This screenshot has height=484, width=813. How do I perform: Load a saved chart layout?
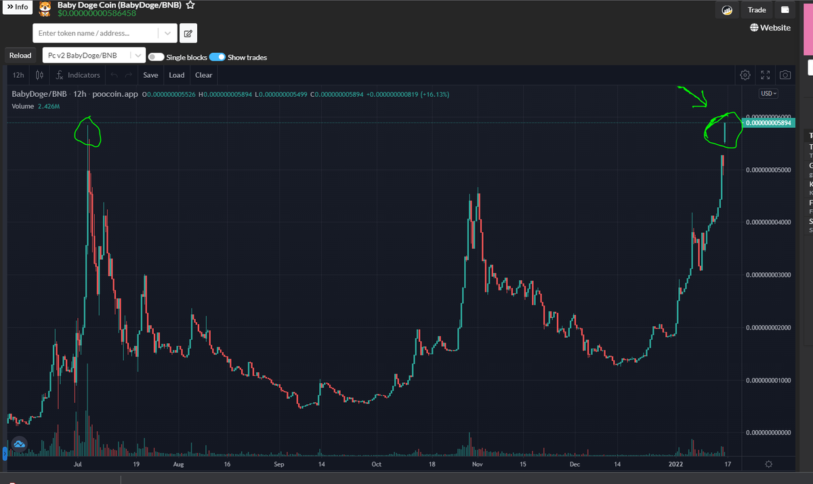point(177,75)
